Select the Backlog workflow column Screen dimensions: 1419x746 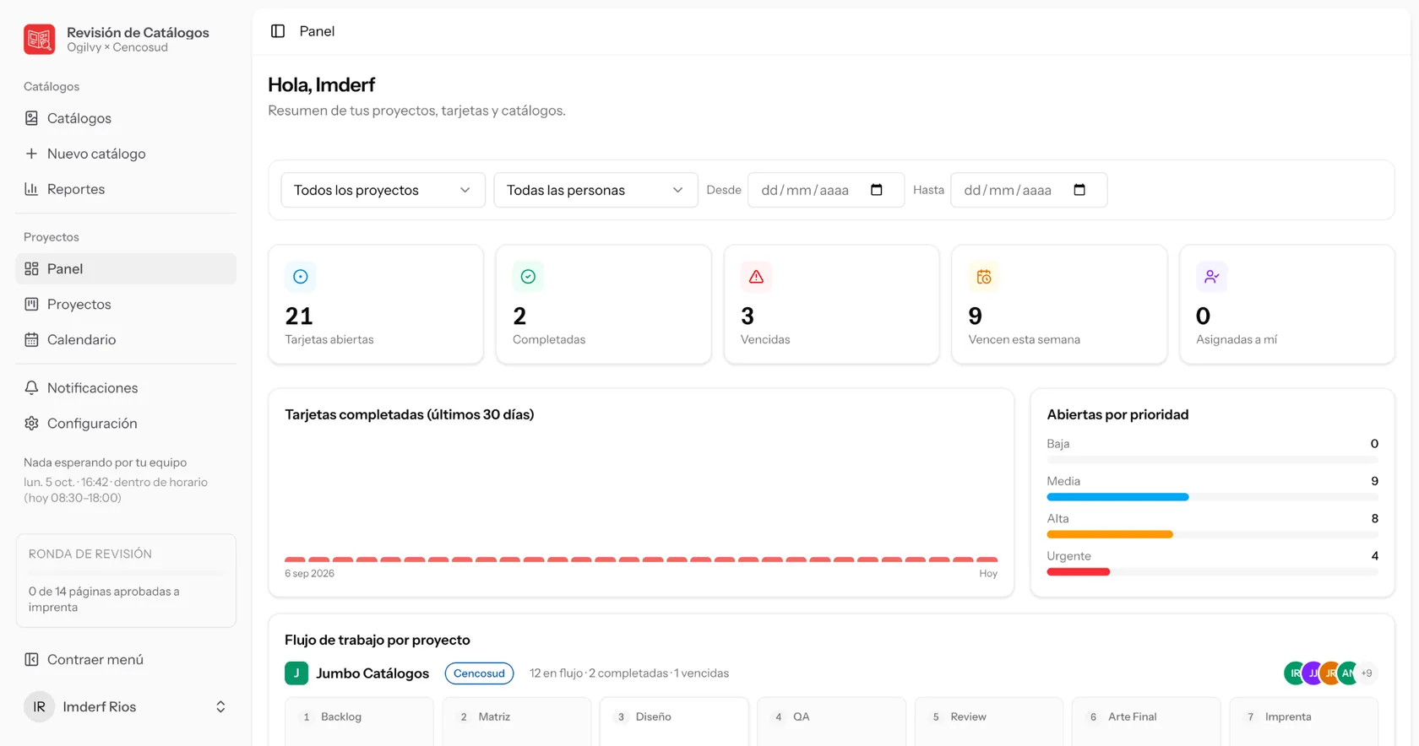pyautogui.click(x=359, y=721)
